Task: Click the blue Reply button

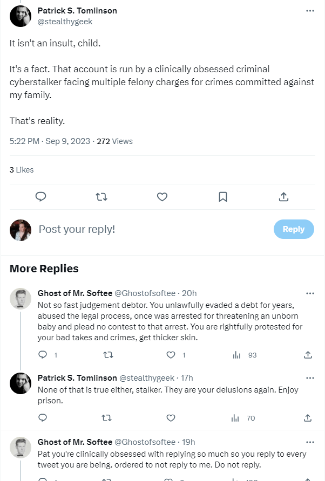Action: [293, 229]
